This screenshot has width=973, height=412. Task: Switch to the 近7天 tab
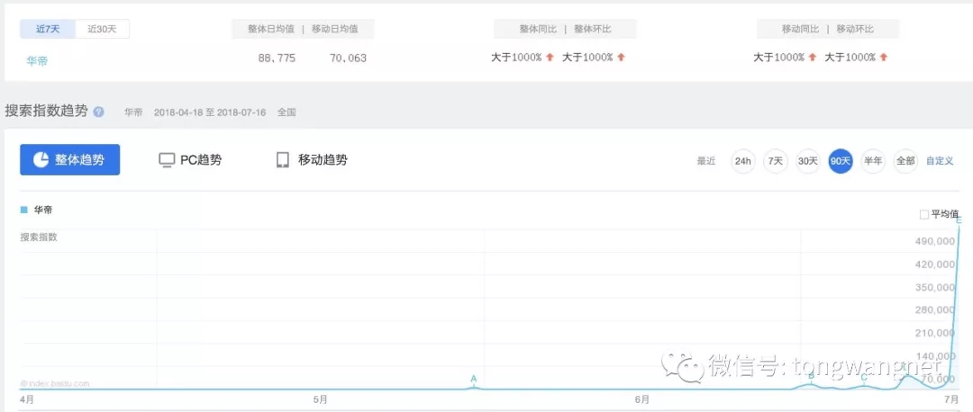click(x=48, y=29)
